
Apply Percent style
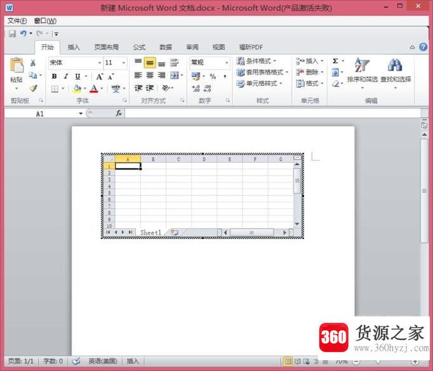point(213,76)
